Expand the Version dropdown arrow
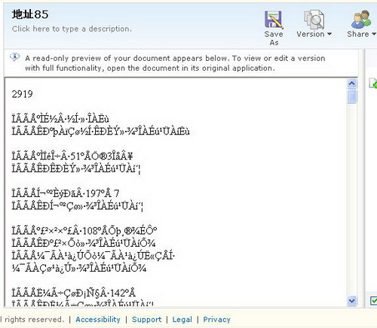The width and height of the screenshot is (377, 328). tap(329, 34)
